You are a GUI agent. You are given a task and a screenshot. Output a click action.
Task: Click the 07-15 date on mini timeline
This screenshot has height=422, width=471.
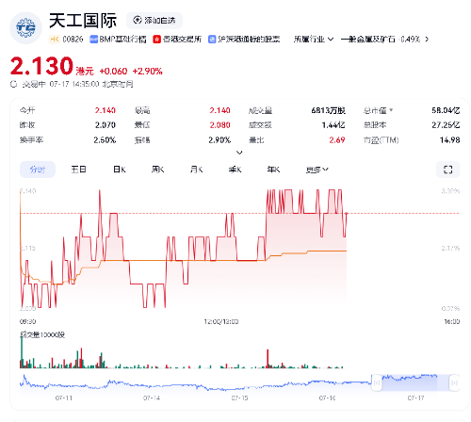tap(239, 398)
